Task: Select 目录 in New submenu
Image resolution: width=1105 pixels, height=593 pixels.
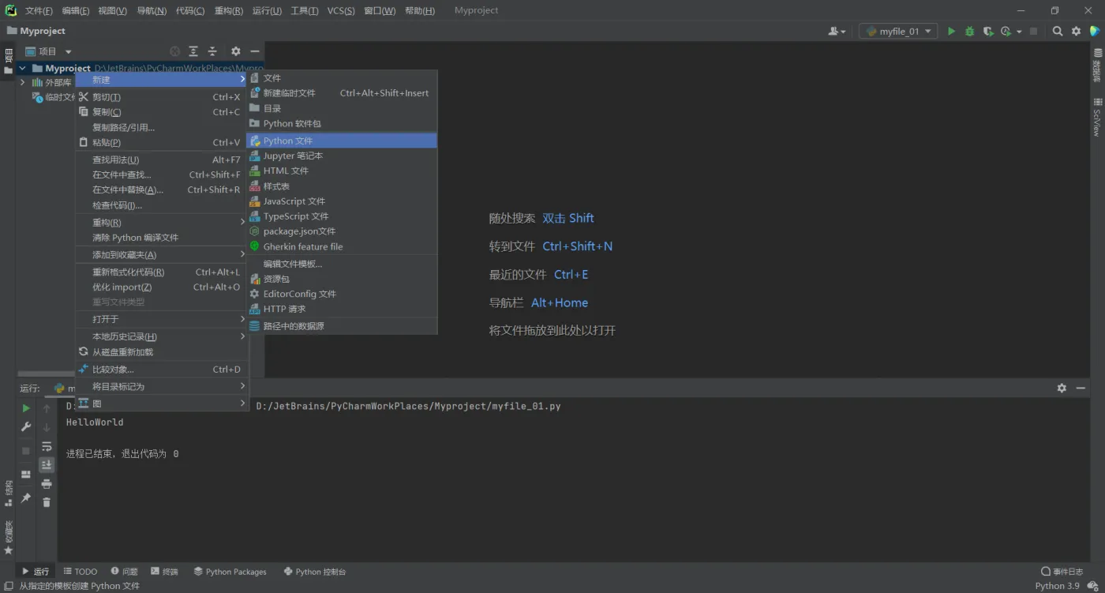Action: (342, 108)
